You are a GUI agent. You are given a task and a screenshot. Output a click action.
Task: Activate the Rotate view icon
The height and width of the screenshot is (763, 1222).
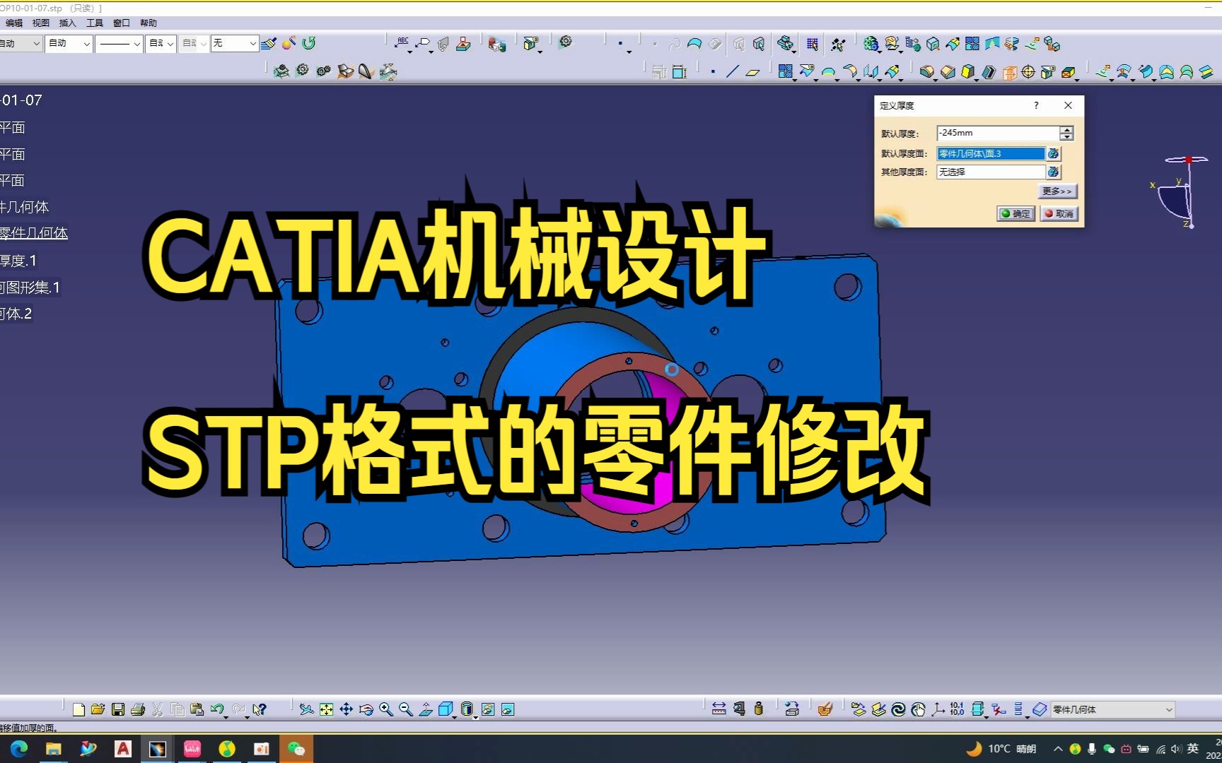(x=365, y=709)
